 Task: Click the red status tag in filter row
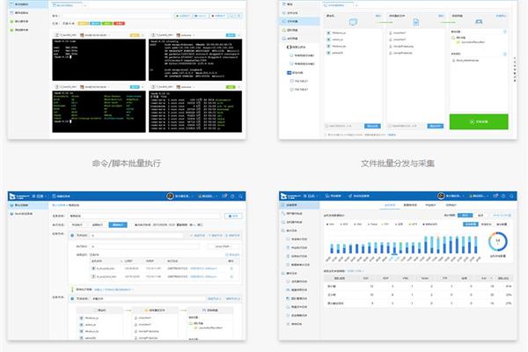pyautogui.click(x=119, y=23)
